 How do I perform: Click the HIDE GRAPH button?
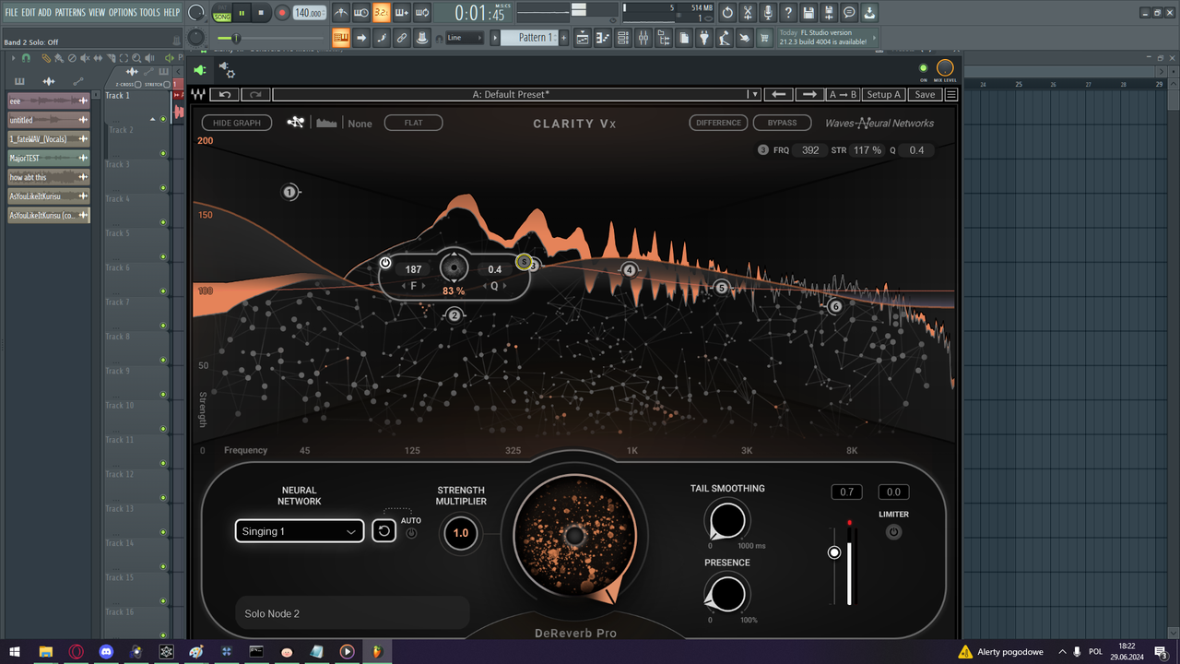(237, 123)
